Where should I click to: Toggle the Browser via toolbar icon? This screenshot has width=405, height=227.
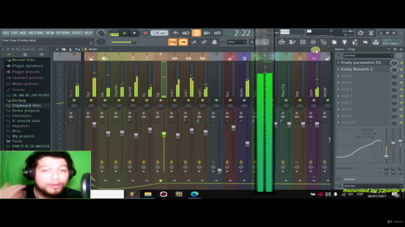[323, 42]
